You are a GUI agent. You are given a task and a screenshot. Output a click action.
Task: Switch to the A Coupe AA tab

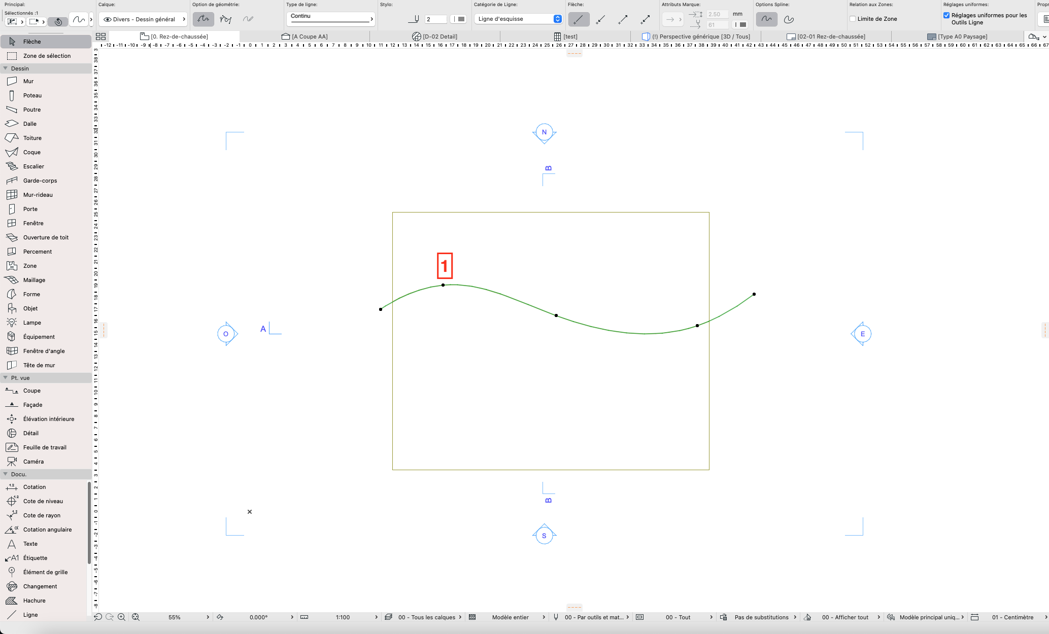coord(304,37)
